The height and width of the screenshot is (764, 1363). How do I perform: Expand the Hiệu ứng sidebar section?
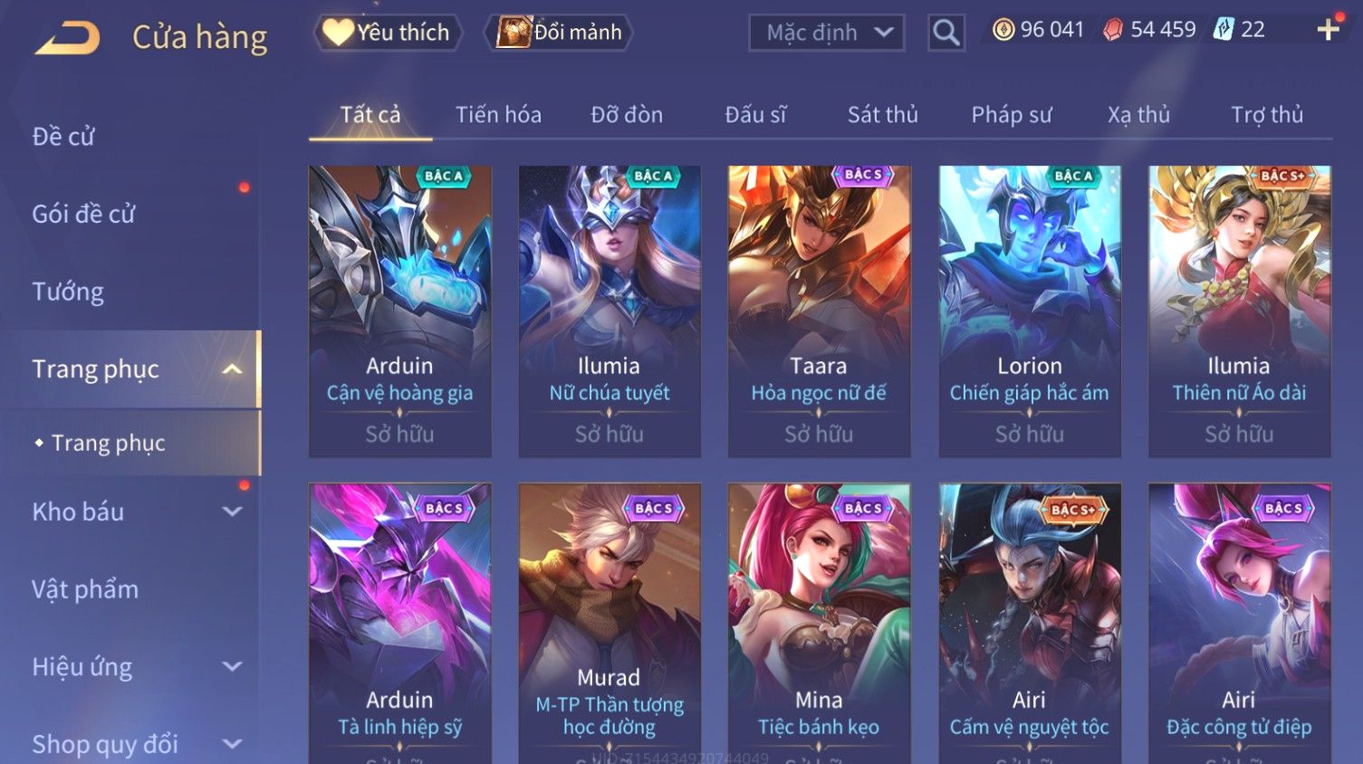(x=232, y=667)
